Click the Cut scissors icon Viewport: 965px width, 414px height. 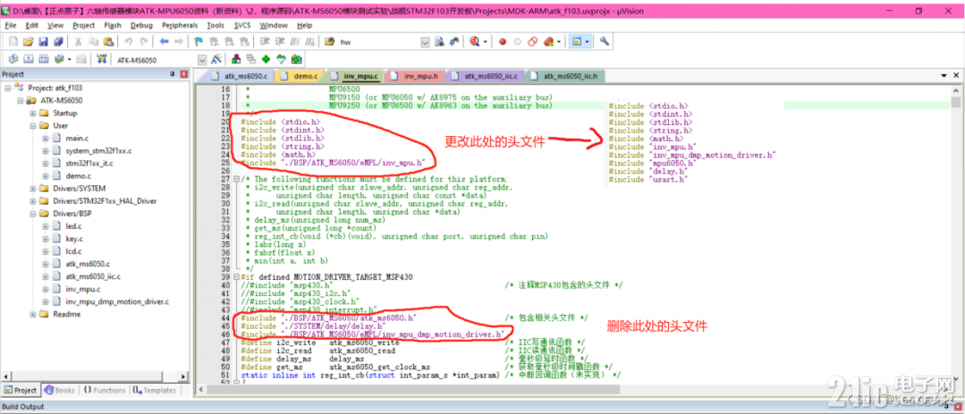coord(79,42)
